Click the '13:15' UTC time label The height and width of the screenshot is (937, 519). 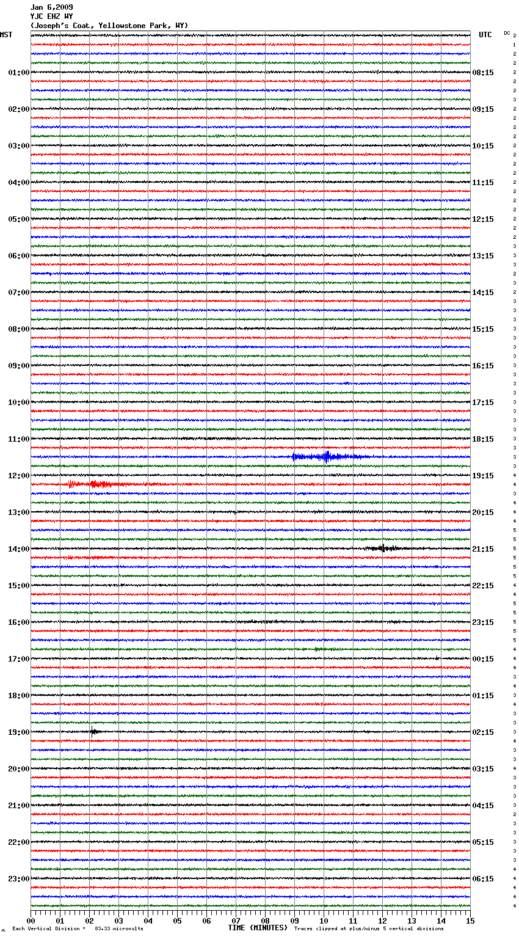click(x=483, y=256)
